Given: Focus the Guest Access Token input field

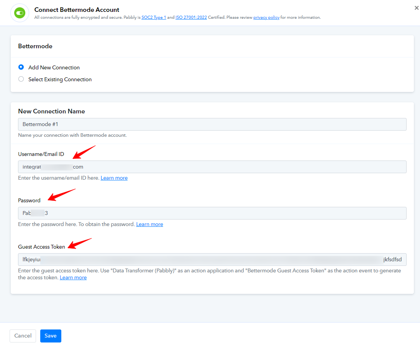Looking at the screenshot, I should [x=212, y=259].
